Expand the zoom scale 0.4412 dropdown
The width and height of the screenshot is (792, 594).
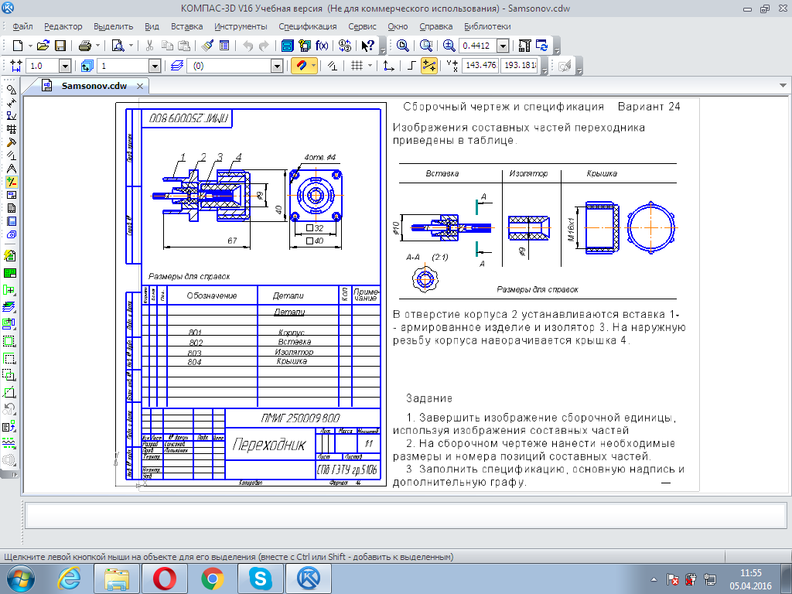503,46
